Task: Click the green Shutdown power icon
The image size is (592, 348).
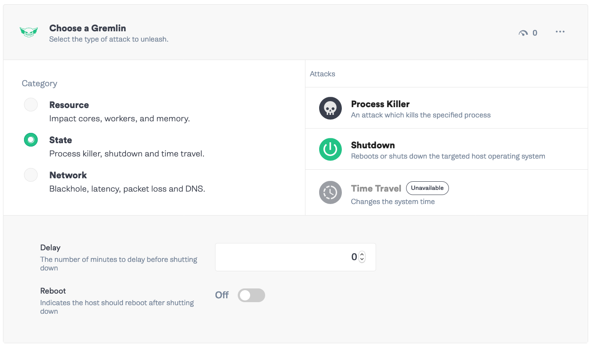Action: tap(330, 149)
